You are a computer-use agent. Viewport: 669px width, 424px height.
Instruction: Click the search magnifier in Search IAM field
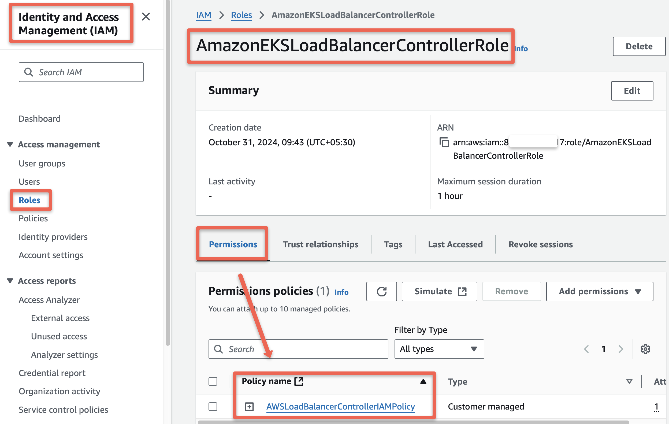[x=29, y=72]
